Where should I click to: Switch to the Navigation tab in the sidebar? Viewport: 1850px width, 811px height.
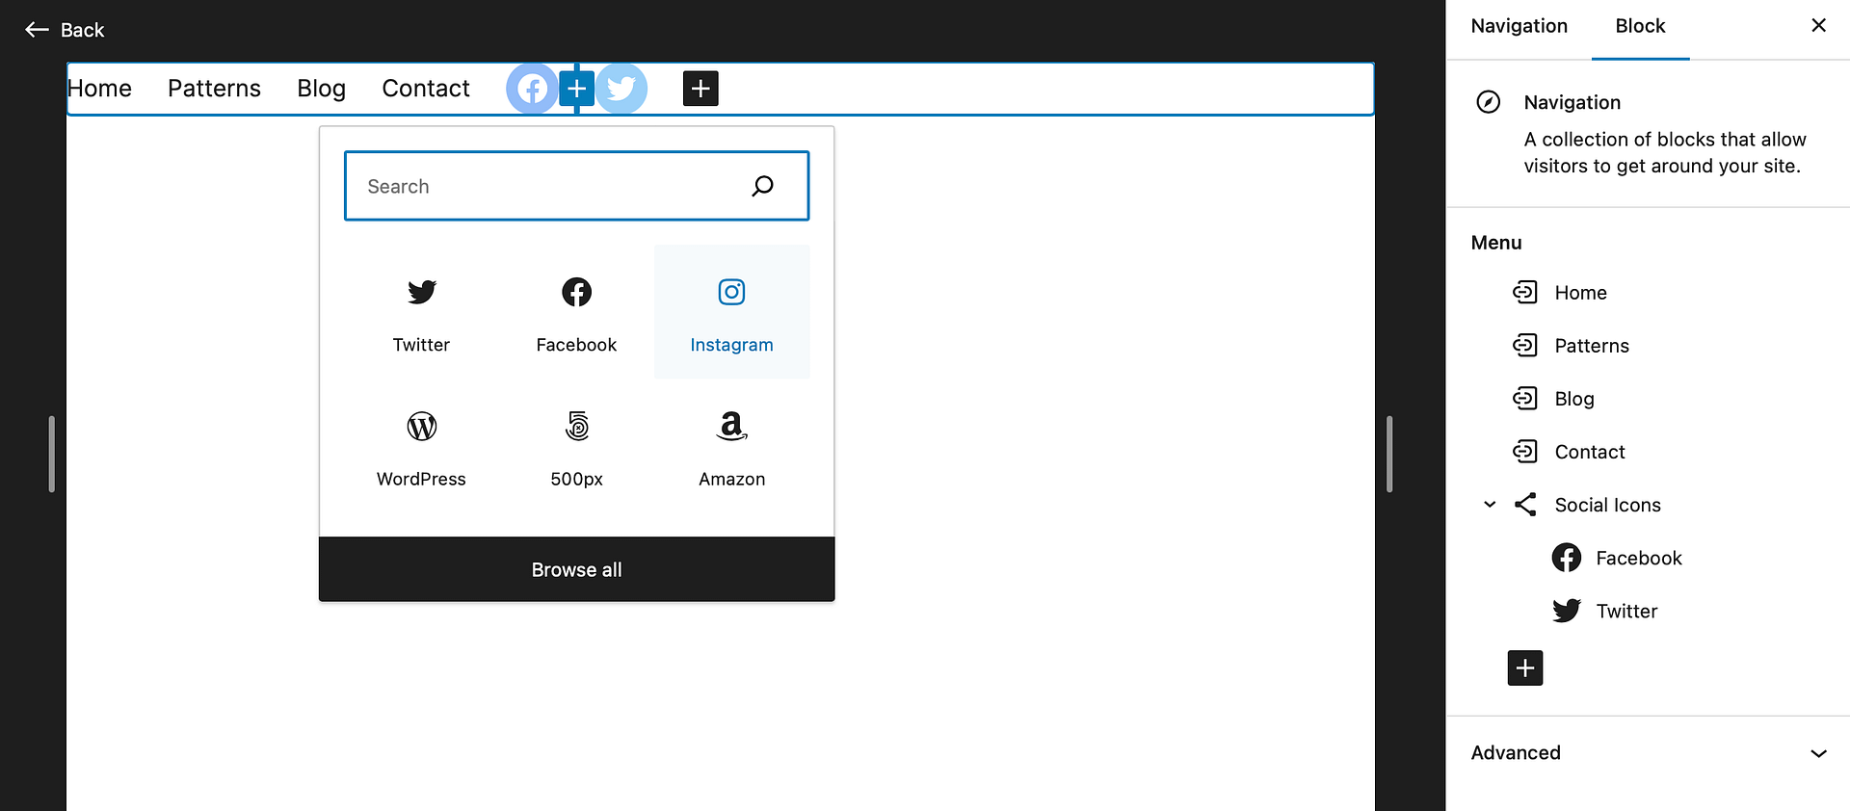tap(1519, 27)
